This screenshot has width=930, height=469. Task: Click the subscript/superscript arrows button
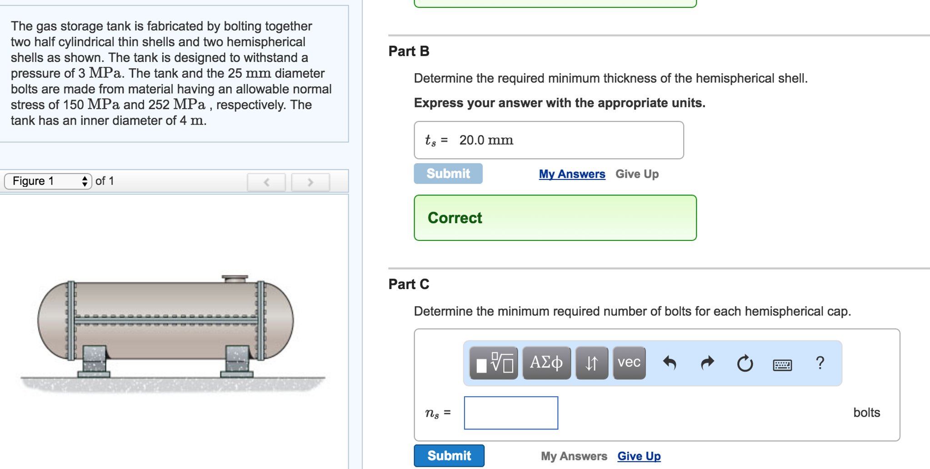[x=591, y=363]
